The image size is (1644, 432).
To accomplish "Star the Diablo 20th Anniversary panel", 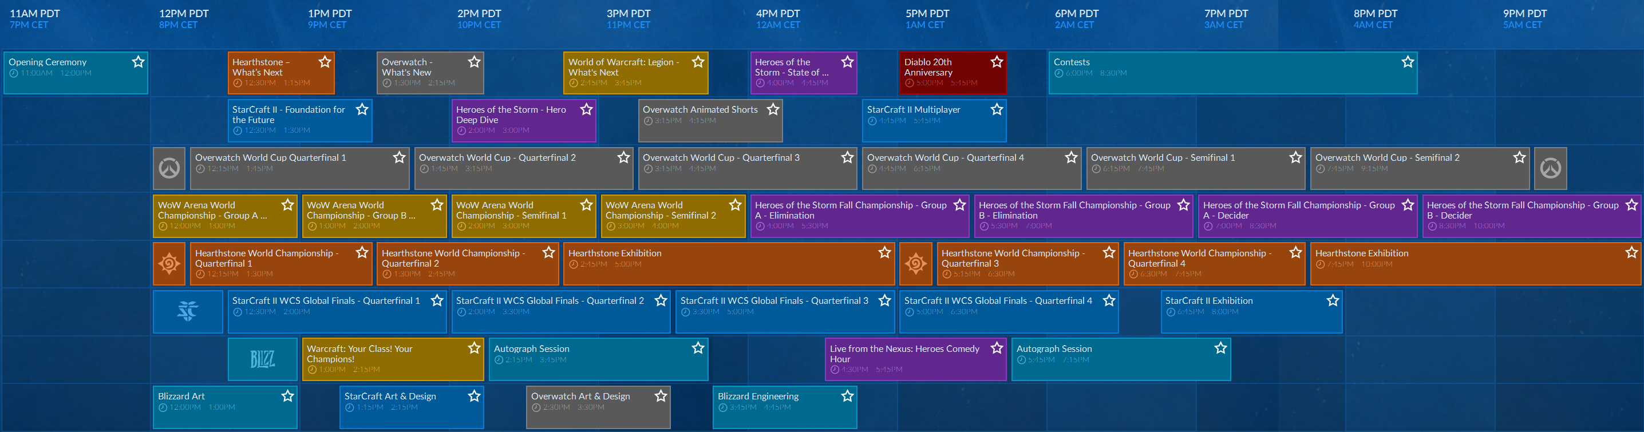I will [996, 62].
